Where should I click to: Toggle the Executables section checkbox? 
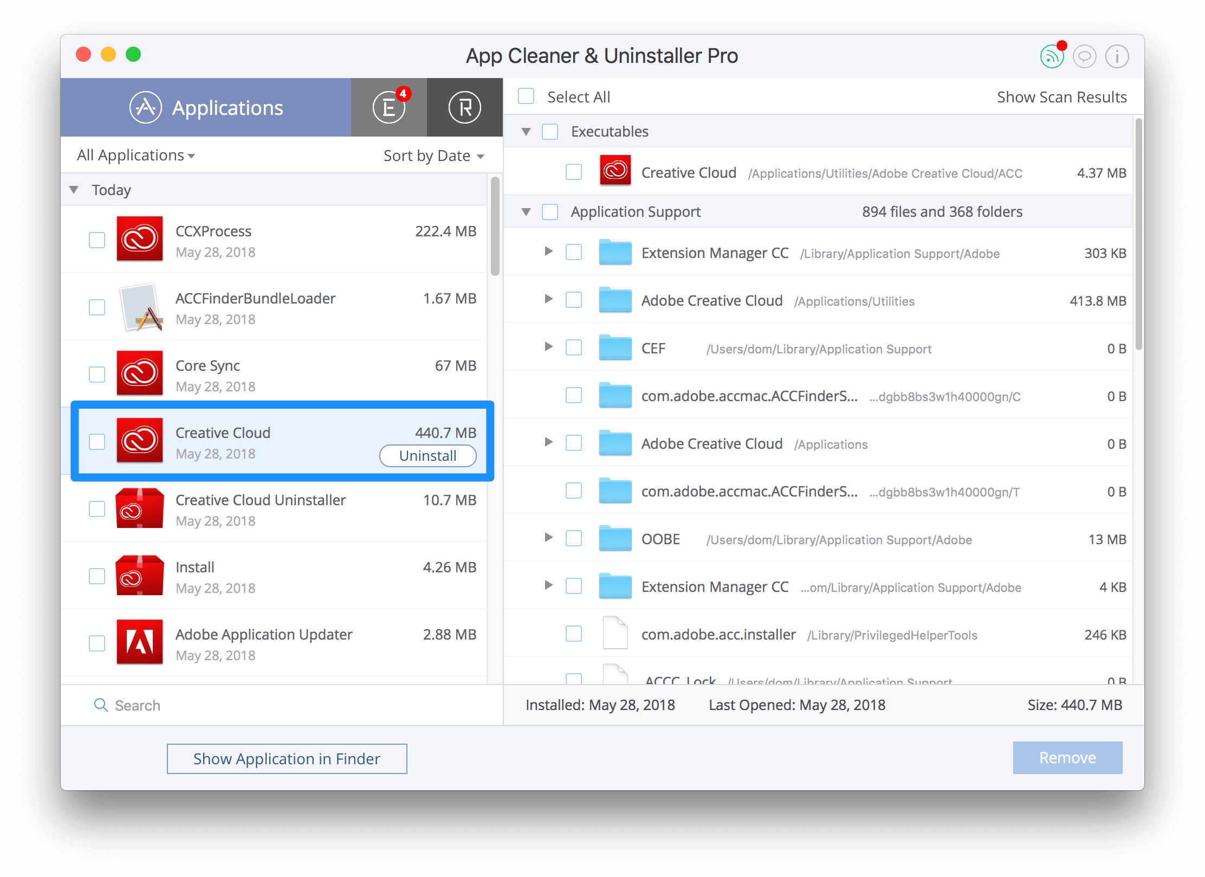click(x=553, y=132)
